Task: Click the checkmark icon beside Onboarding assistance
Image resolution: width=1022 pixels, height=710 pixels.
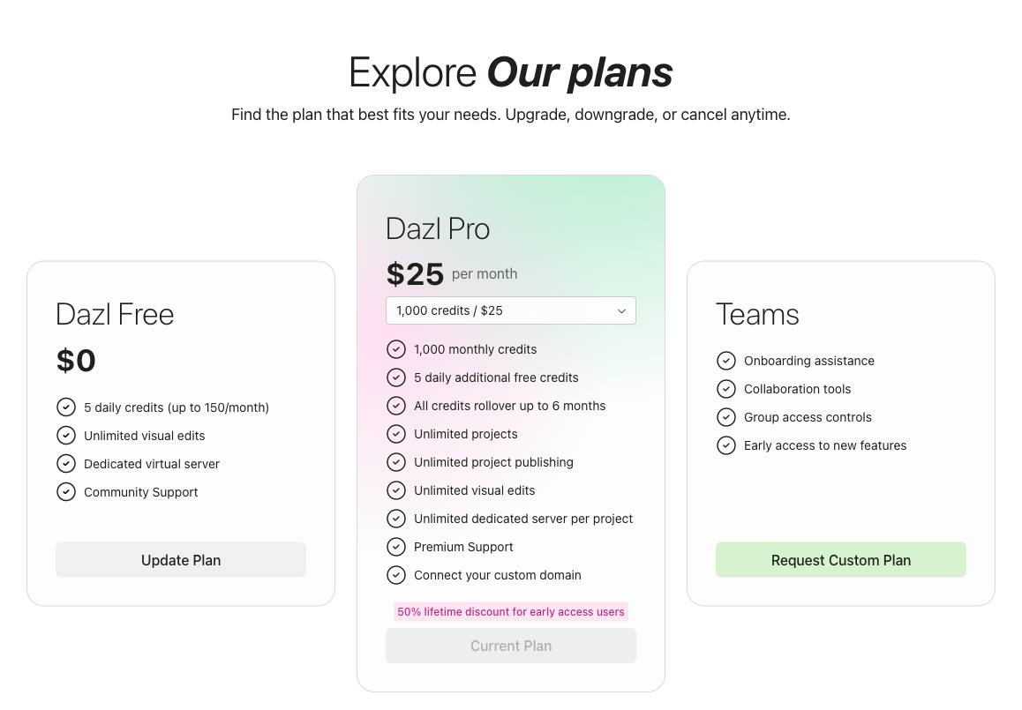Action: 726,361
